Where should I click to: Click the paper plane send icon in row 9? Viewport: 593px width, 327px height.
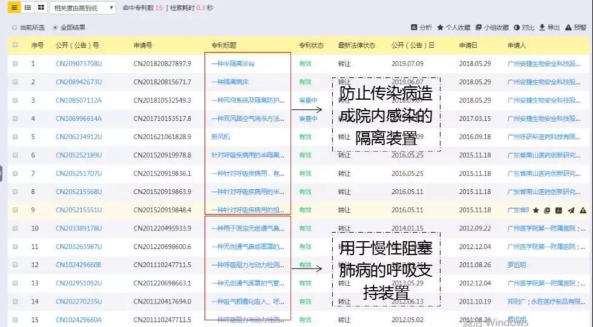coord(571,210)
